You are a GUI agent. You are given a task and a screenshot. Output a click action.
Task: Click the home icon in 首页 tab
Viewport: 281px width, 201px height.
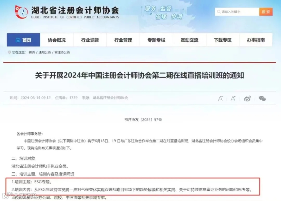point(18,40)
